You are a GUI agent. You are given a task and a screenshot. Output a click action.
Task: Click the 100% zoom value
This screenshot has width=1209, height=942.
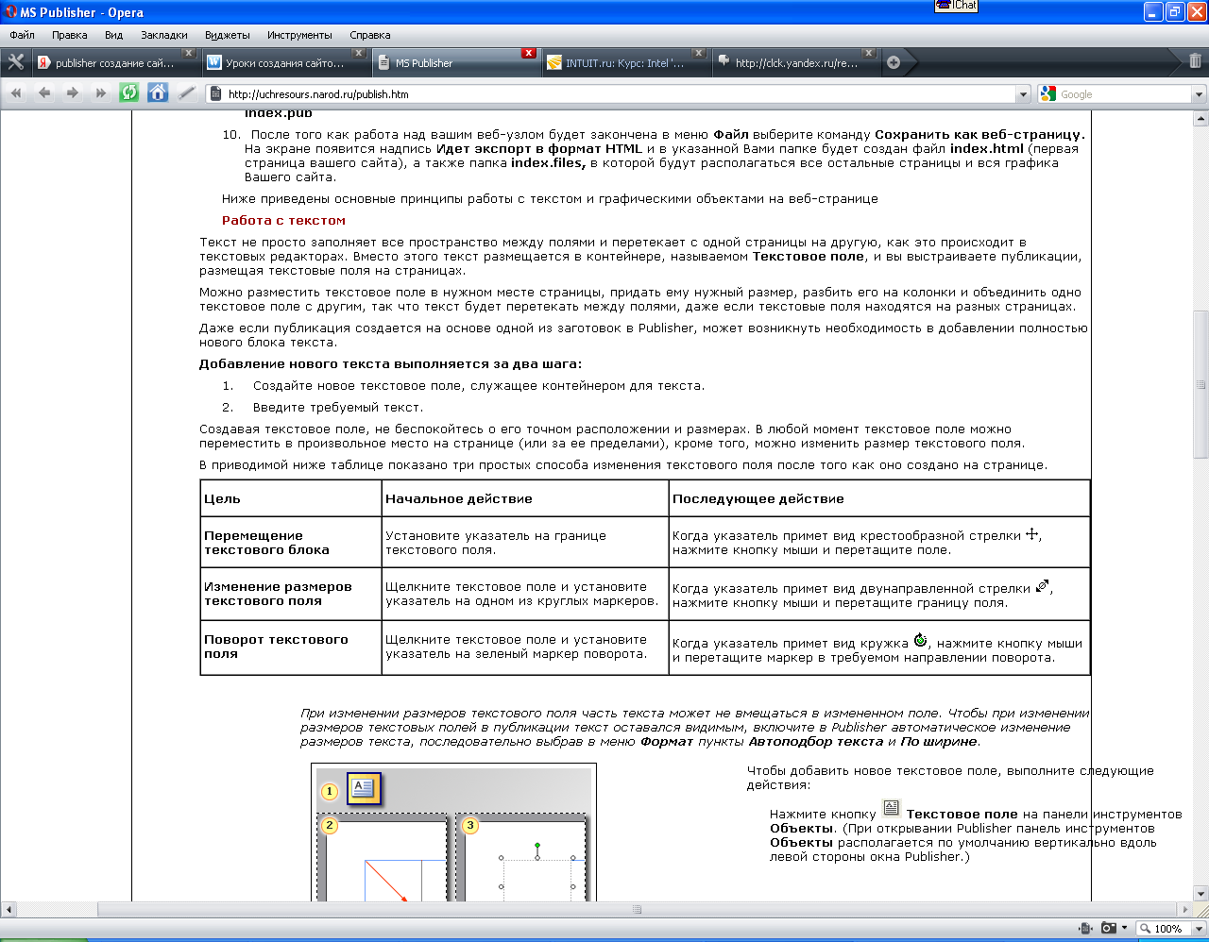point(1168,929)
